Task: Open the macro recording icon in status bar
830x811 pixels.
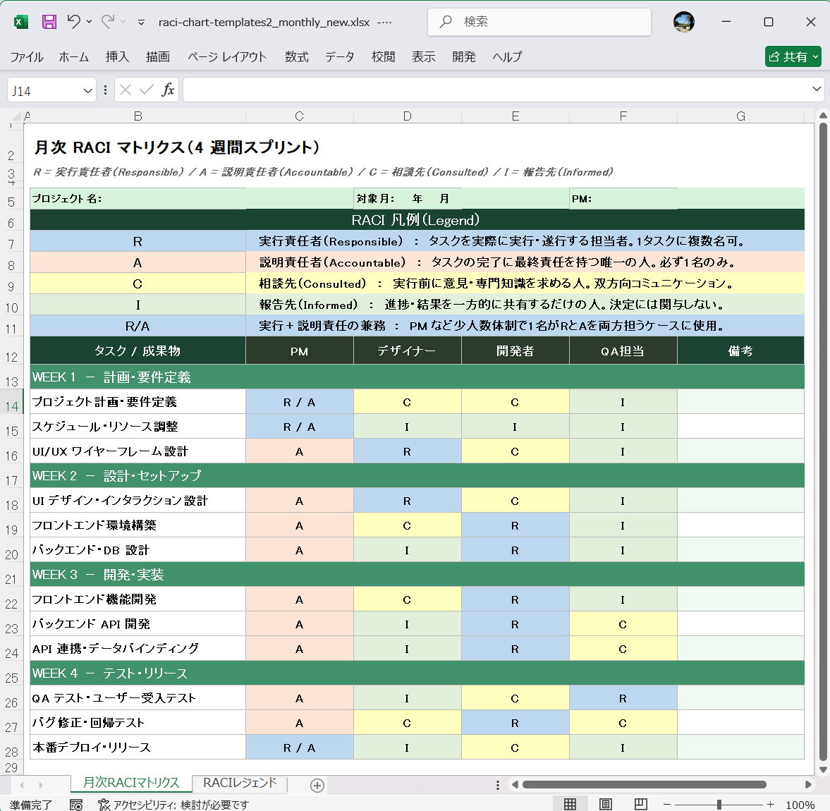Action: click(76, 804)
